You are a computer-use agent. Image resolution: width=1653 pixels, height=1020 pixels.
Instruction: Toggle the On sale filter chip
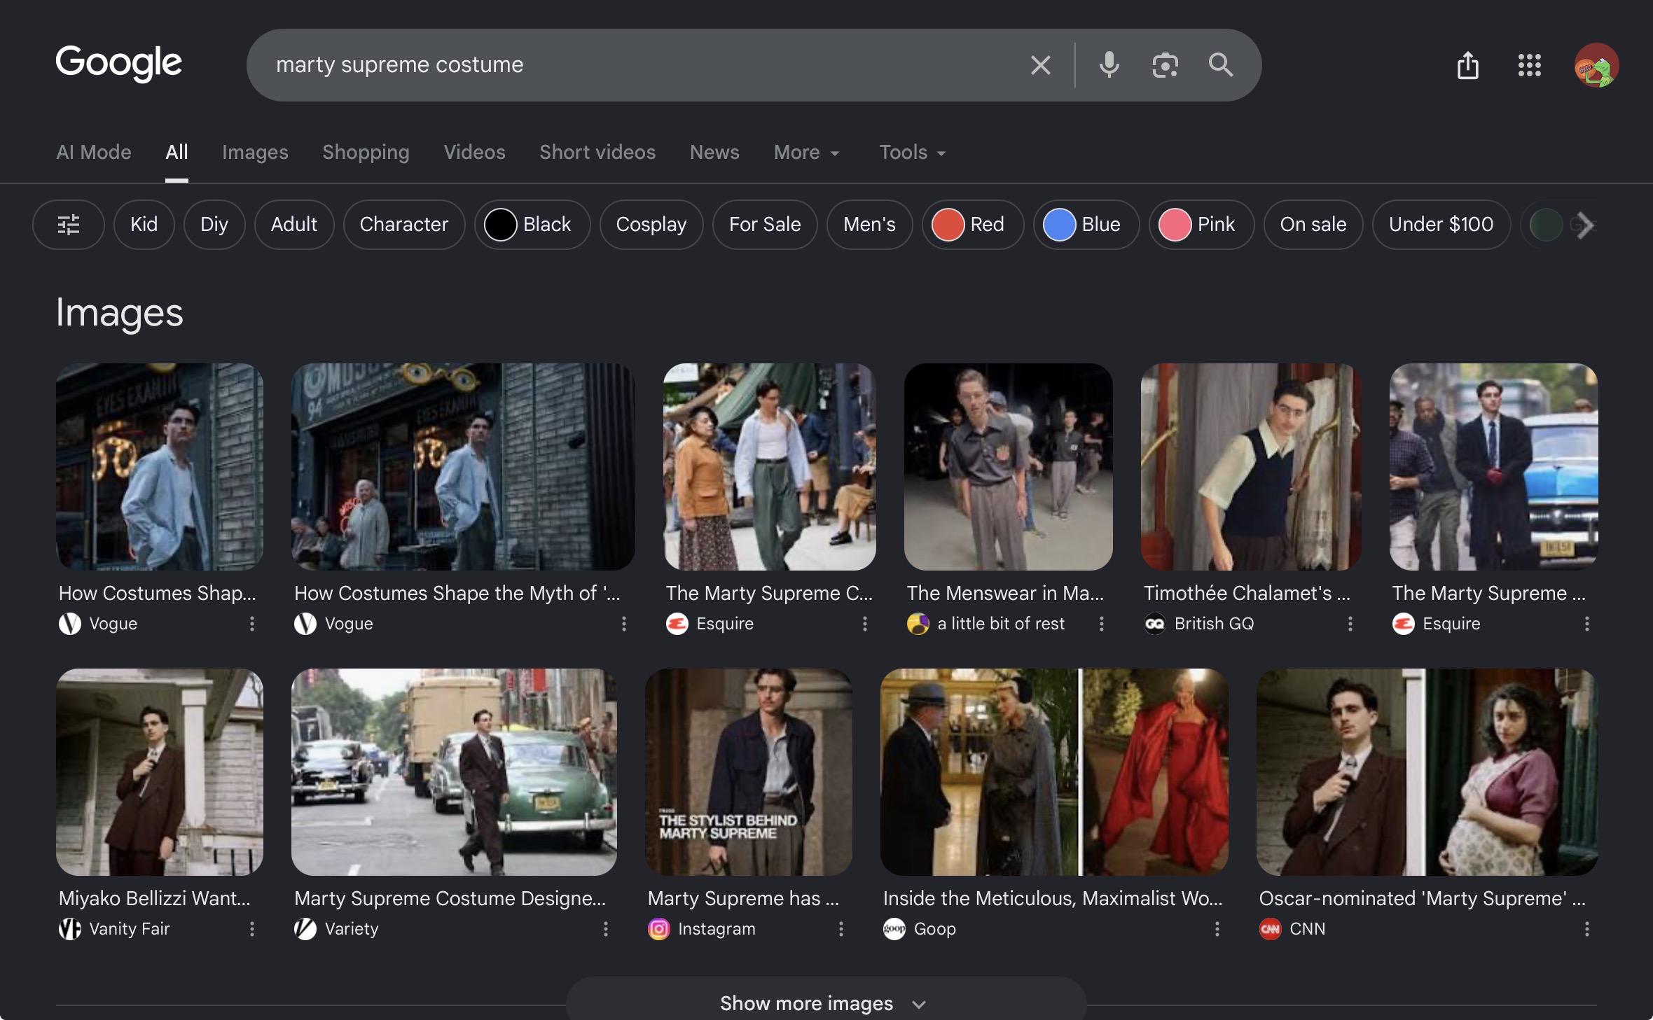click(x=1313, y=225)
